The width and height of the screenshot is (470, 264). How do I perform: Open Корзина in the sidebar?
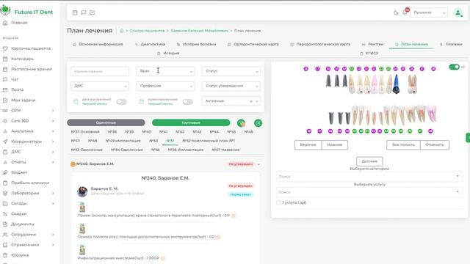pos(20,255)
